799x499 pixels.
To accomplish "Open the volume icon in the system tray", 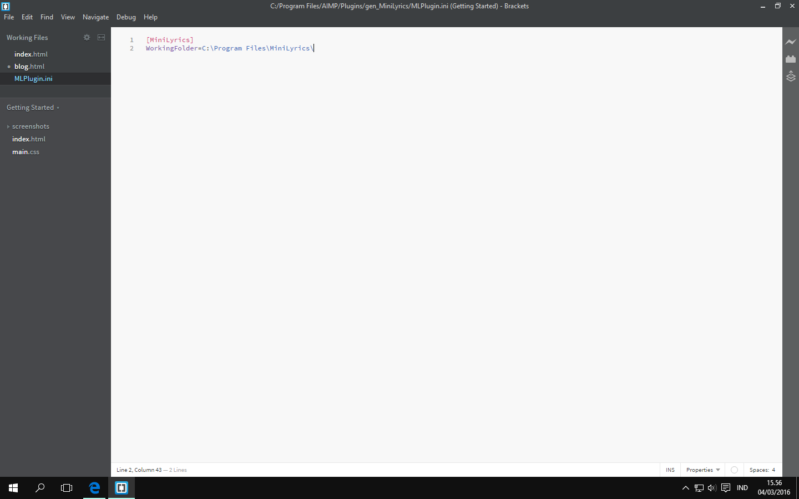I will pos(712,488).
